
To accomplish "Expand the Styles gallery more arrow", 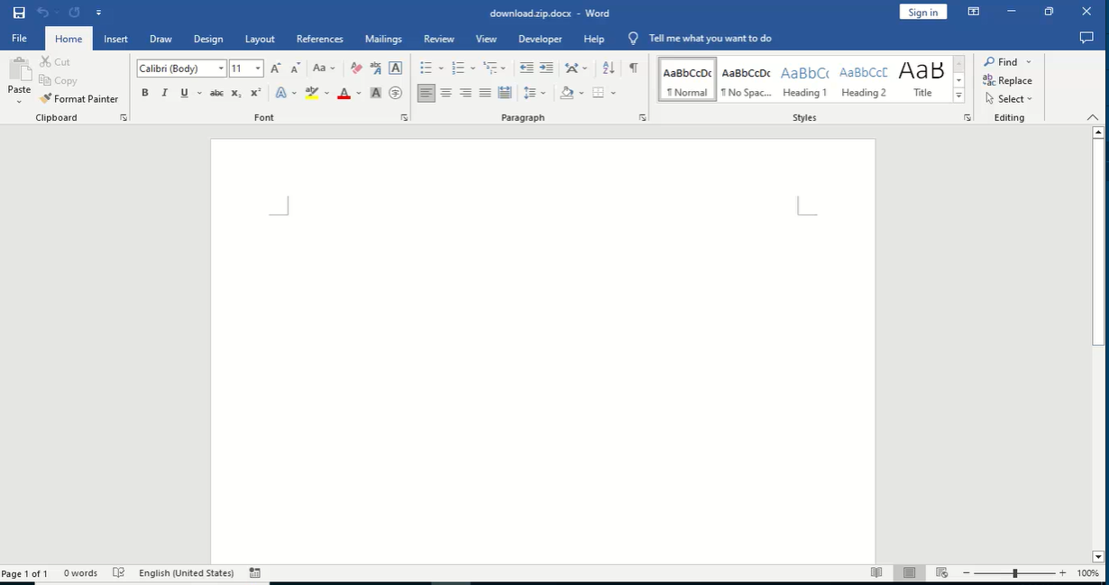I will 958,96.
